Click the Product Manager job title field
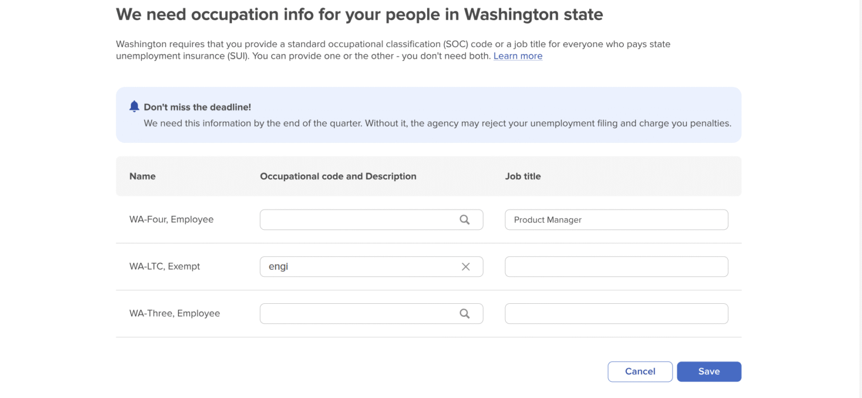The image size is (862, 398). click(x=616, y=219)
